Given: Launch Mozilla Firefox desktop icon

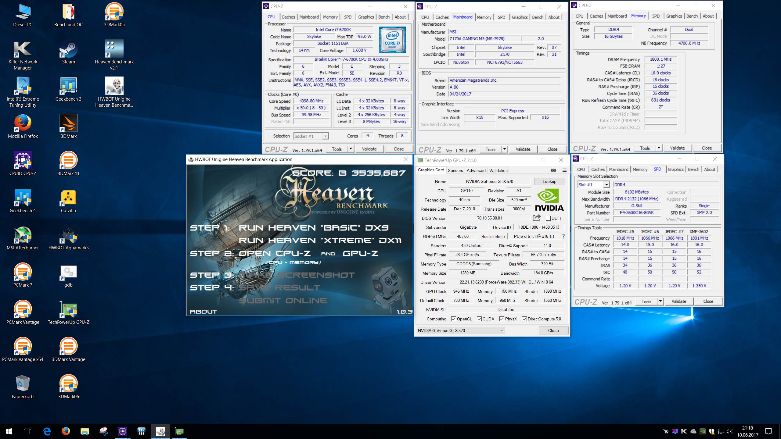Looking at the screenshot, I should pyautogui.click(x=23, y=126).
